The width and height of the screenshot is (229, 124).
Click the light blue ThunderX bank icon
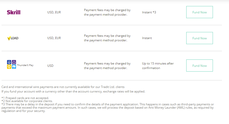coord(14,67)
